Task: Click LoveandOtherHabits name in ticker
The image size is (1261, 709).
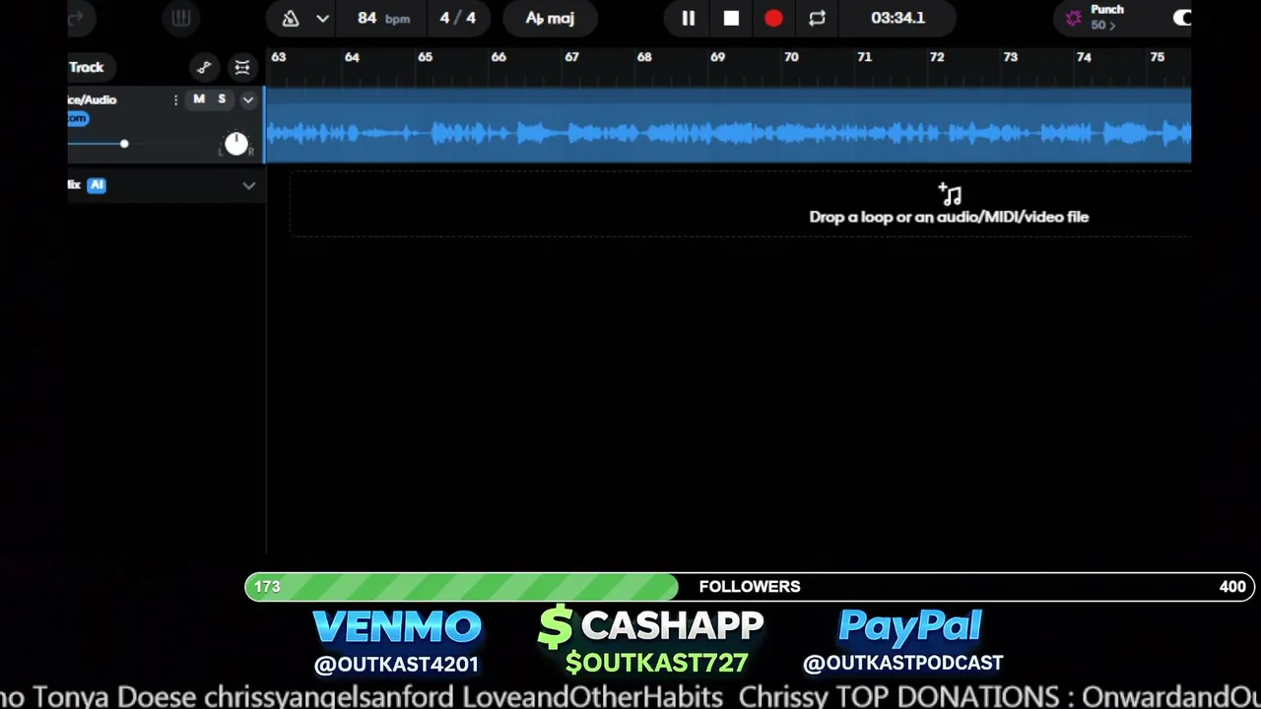Action: click(x=592, y=697)
